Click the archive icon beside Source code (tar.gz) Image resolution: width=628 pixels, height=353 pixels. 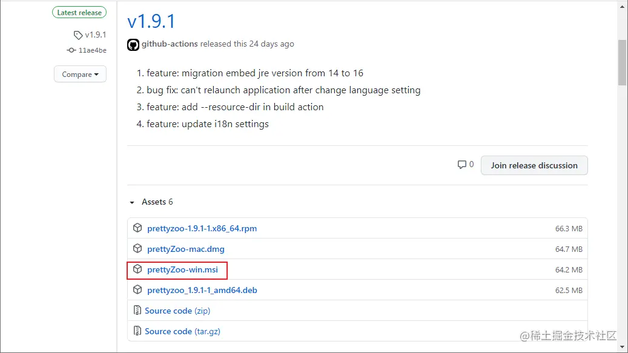137,331
